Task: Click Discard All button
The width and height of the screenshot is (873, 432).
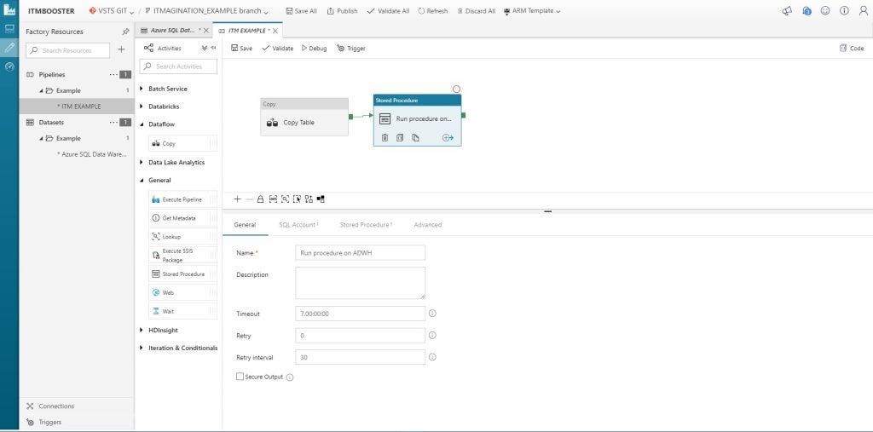Action: 476,11
